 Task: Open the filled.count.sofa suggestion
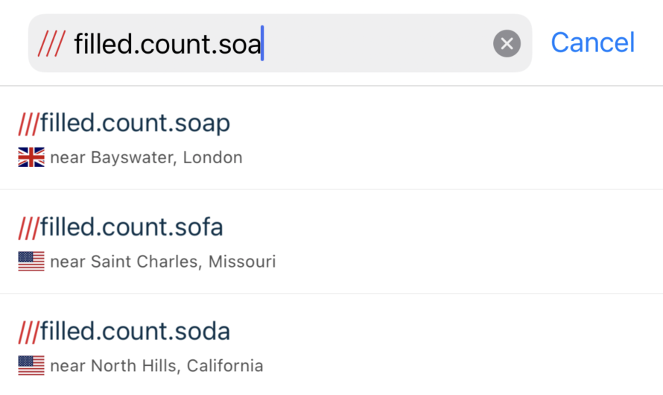point(331,242)
